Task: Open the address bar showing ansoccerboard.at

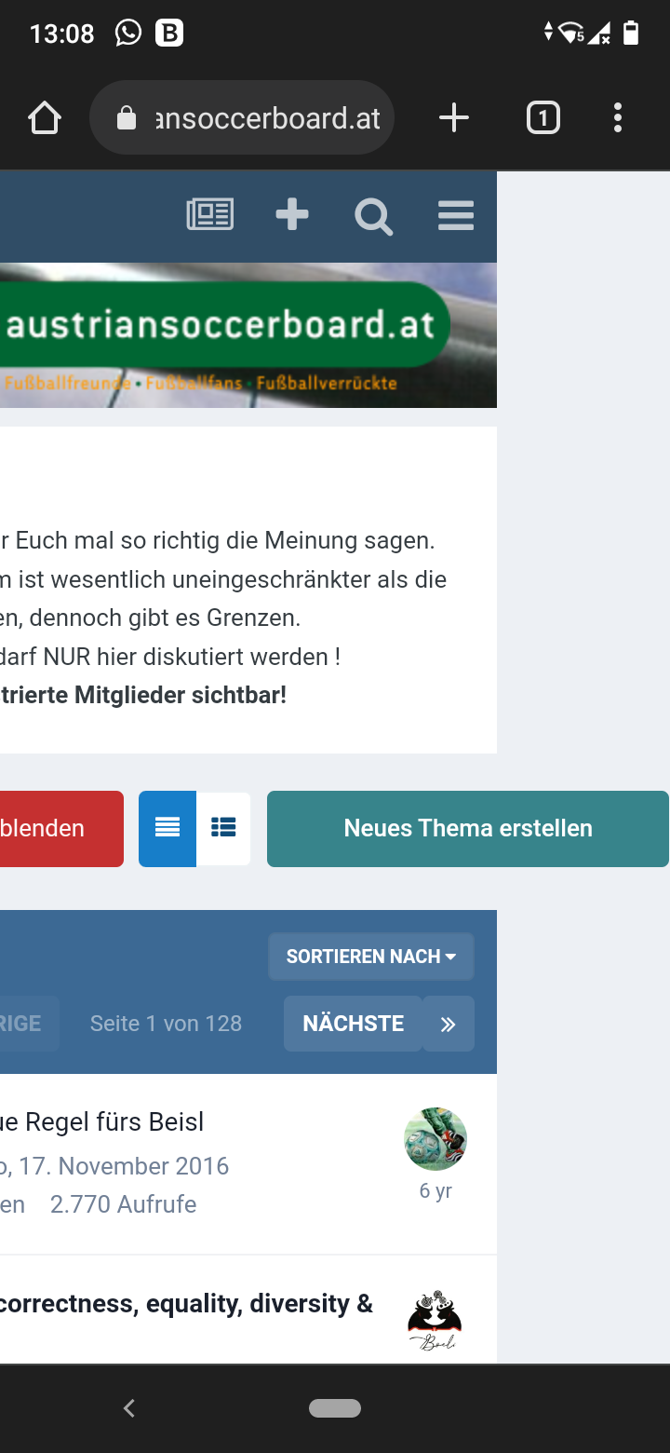Action: pos(242,118)
